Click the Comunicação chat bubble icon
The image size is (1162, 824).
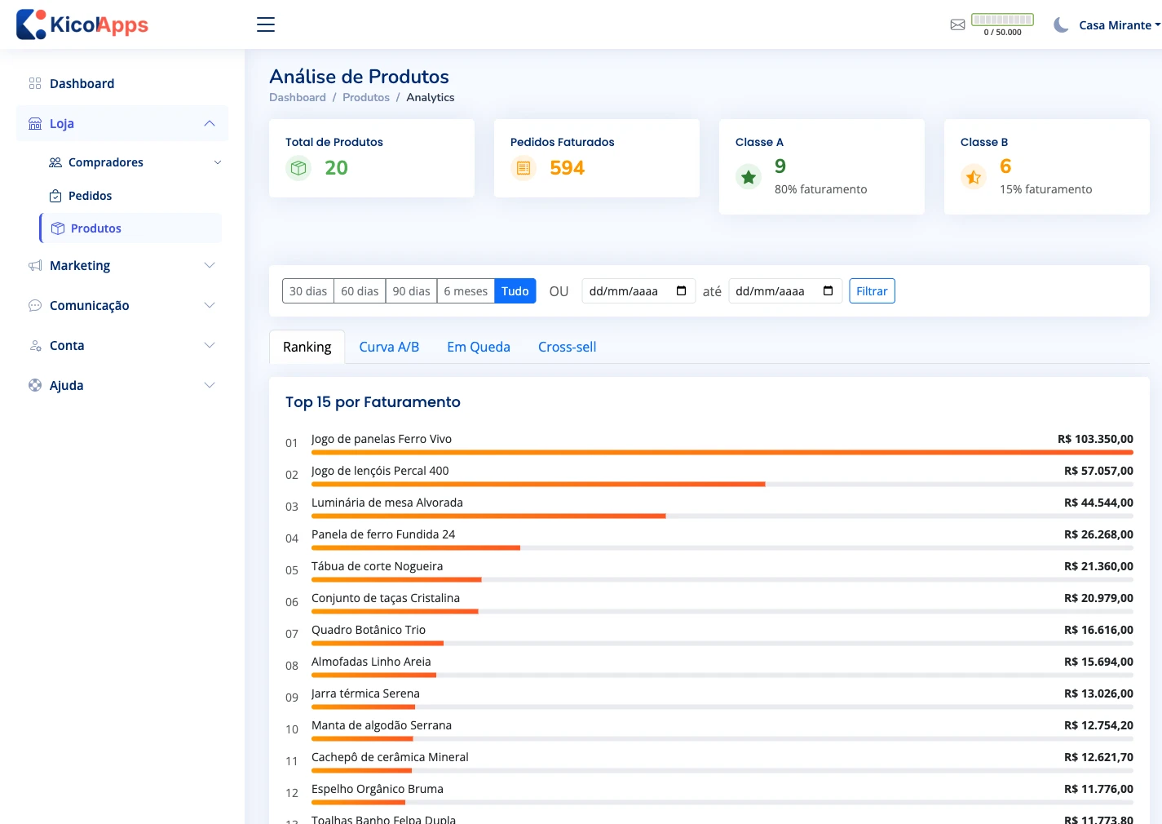pos(35,305)
